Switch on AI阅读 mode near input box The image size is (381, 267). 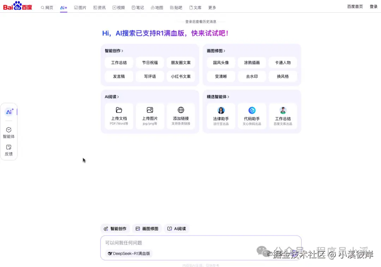pos(177,229)
